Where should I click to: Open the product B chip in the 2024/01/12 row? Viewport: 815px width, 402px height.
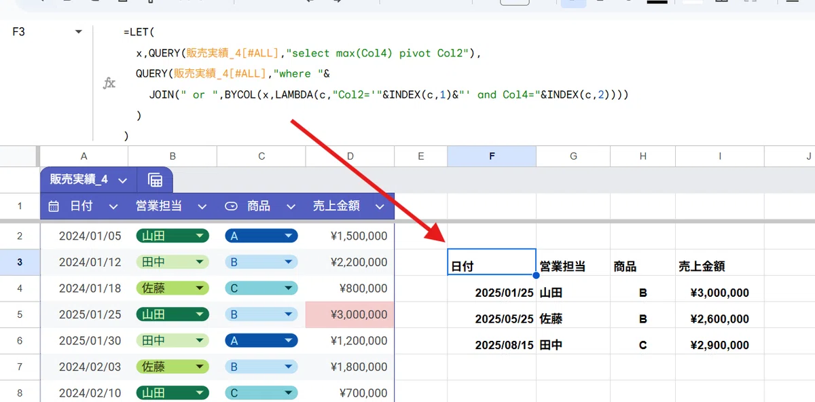coord(261,262)
